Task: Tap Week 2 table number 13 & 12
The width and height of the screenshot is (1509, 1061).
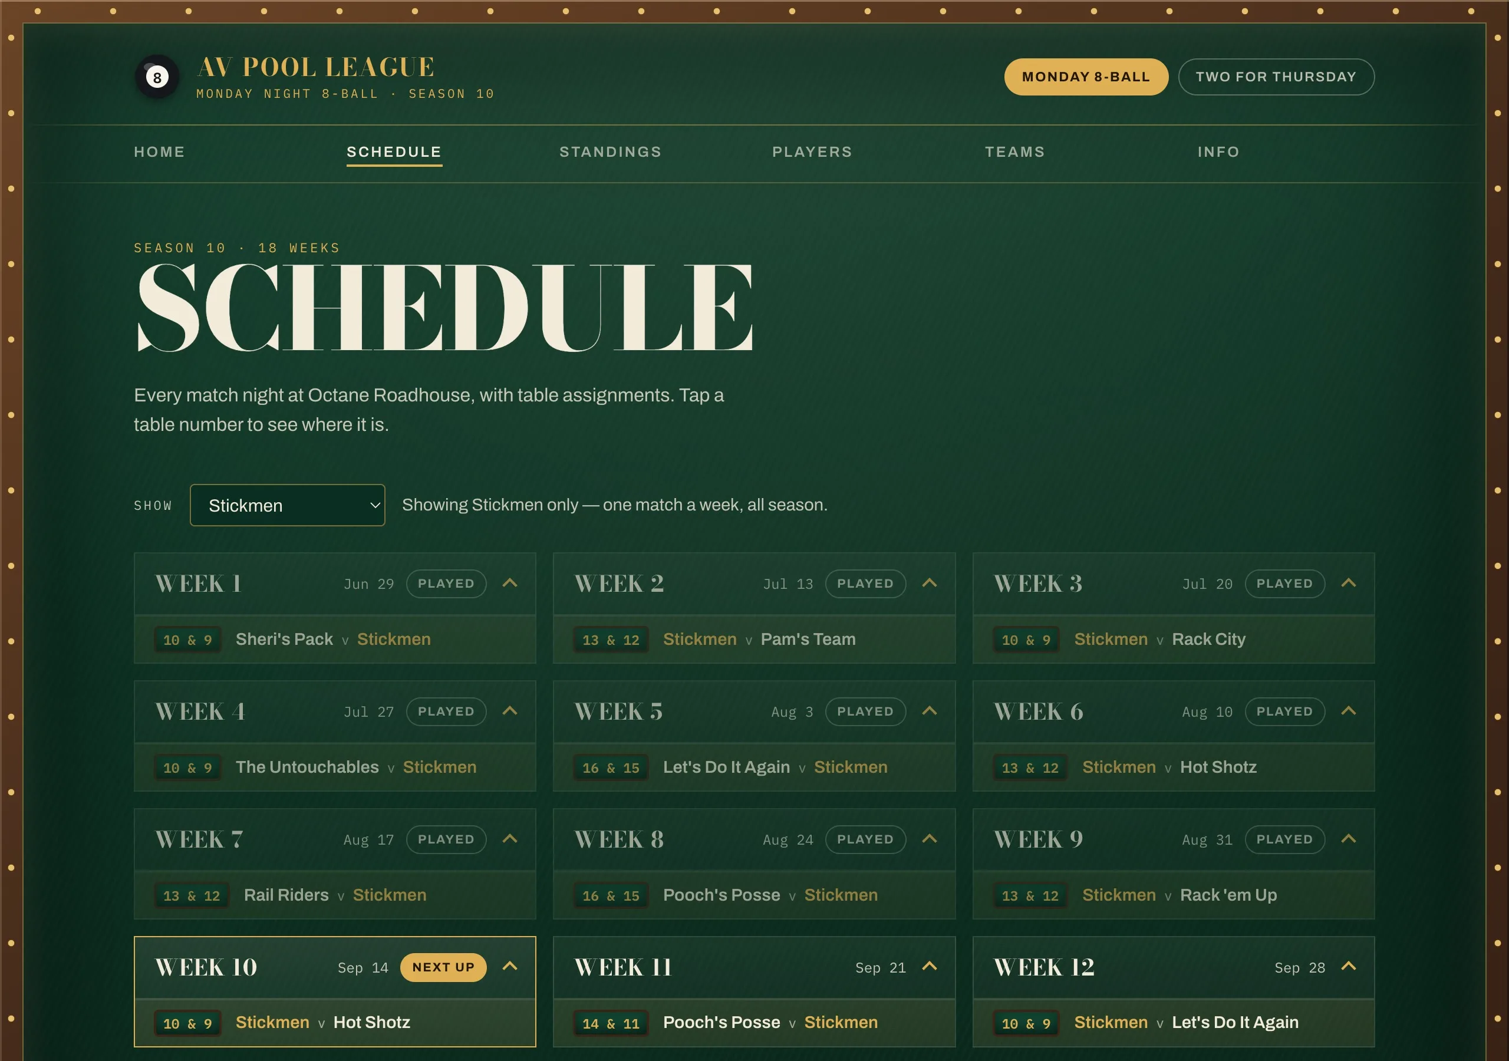Action: 611,640
